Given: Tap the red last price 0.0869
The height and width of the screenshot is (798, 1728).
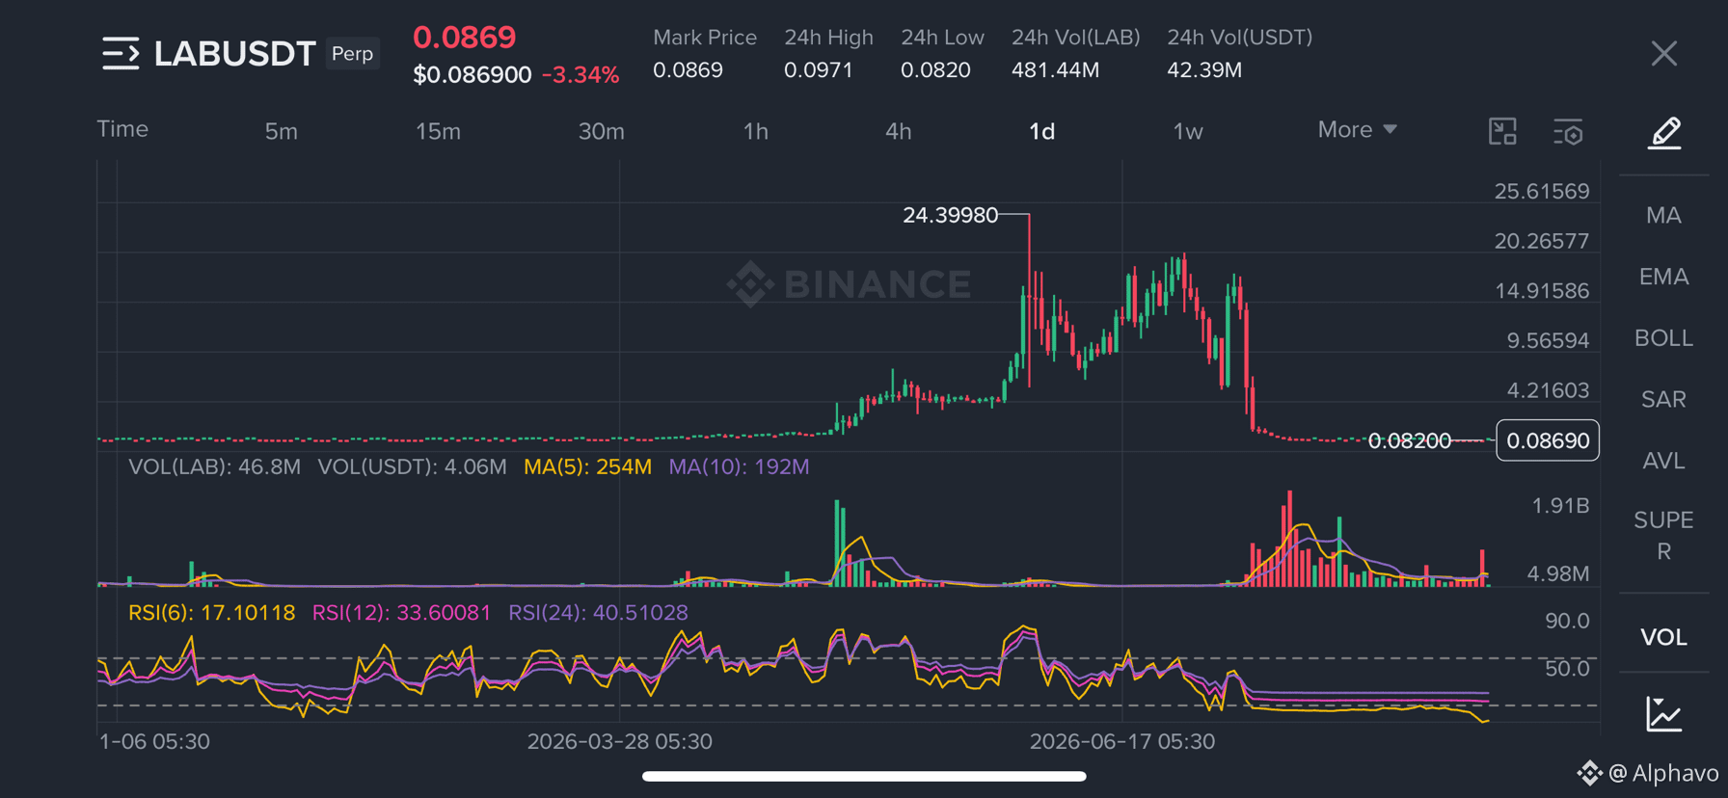Looking at the screenshot, I should pos(464,38).
